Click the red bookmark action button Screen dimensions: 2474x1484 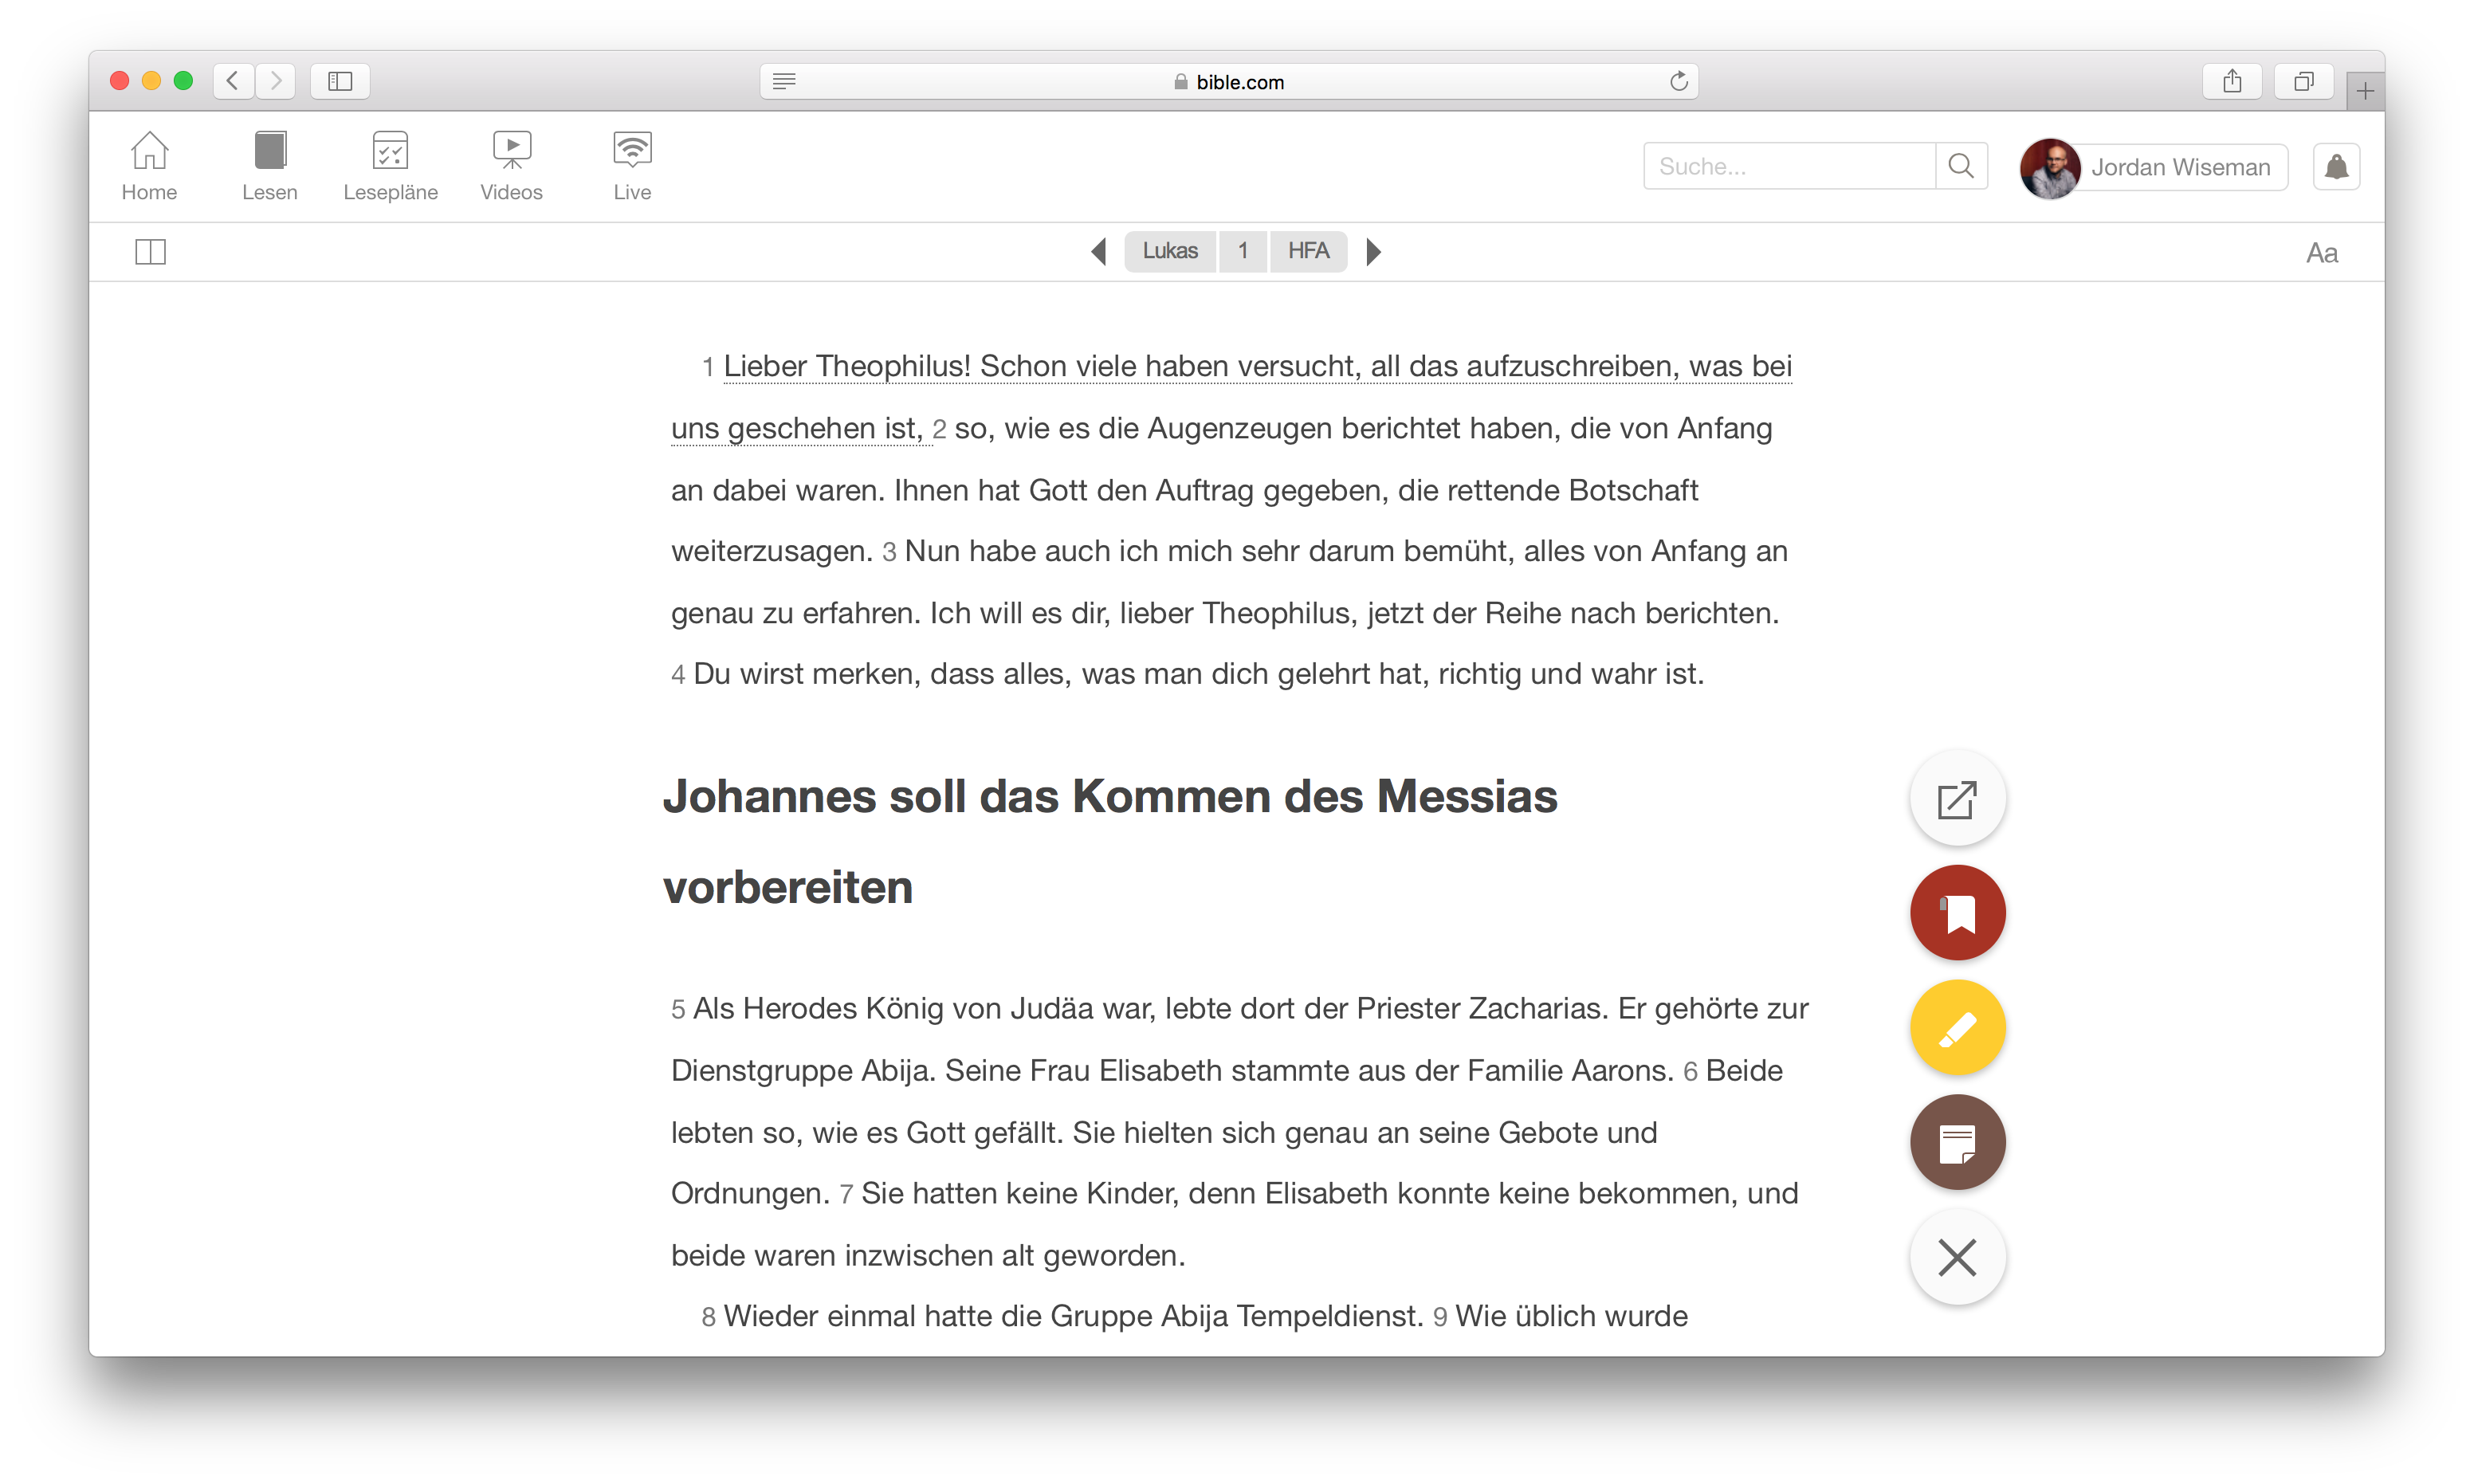click(x=1957, y=913)
